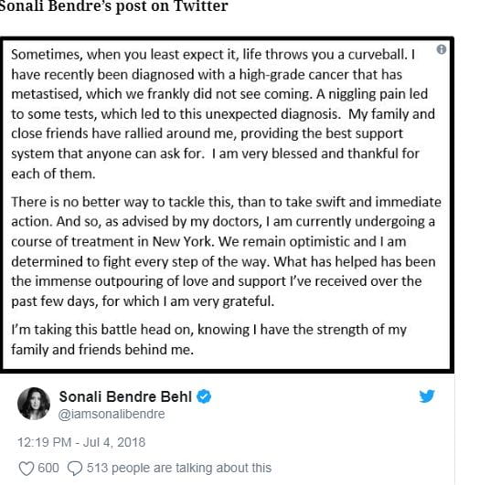The image size is (490, 485).
Task: Like the tweet with the heart icon
Action: [x=27, y=469]
